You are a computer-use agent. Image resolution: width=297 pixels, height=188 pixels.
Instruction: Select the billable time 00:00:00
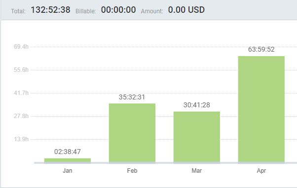(x=118, y=10)
